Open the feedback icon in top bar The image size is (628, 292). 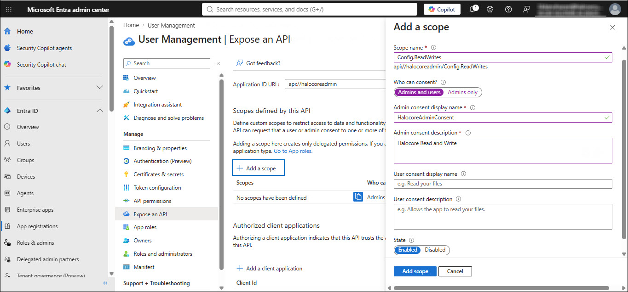(x=527, y=9)
